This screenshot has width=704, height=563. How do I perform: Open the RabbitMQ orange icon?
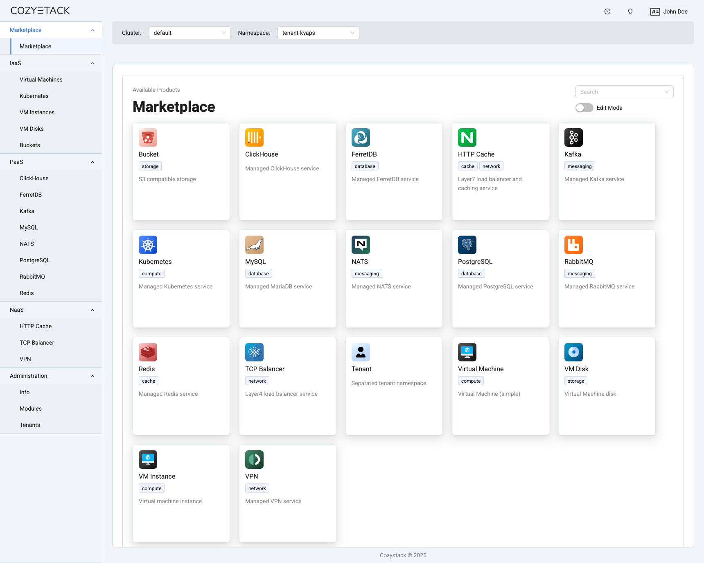(x=573, y=245)
